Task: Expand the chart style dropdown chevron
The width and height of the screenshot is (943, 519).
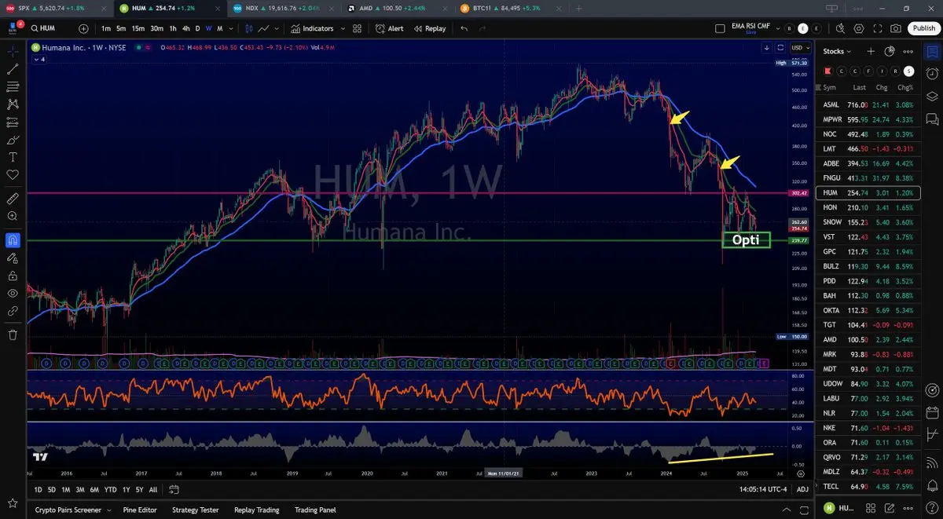Action: click(x=276, y=28)
